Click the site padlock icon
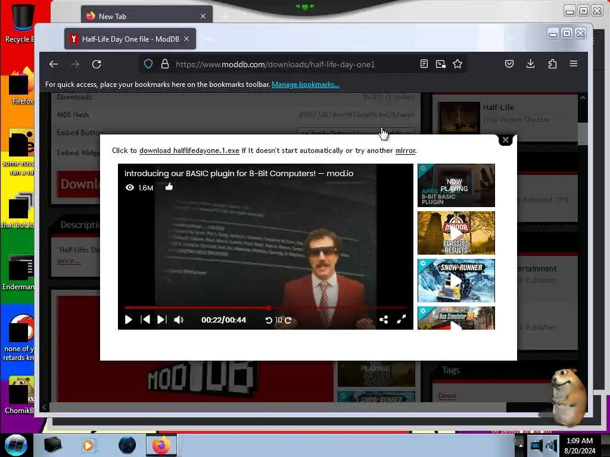Screen dimensions: 610x457 (x=165, y=64)
